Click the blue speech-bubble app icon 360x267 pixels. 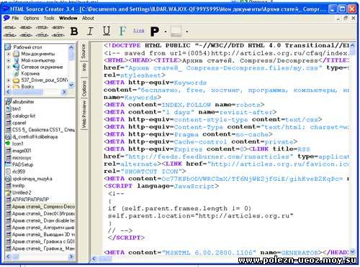pyautogui.click(x=6, y=18)
